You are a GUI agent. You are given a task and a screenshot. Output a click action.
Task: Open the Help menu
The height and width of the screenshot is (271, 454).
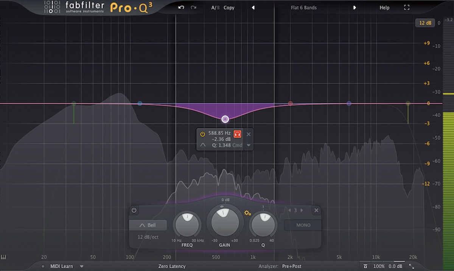[384, 8]
